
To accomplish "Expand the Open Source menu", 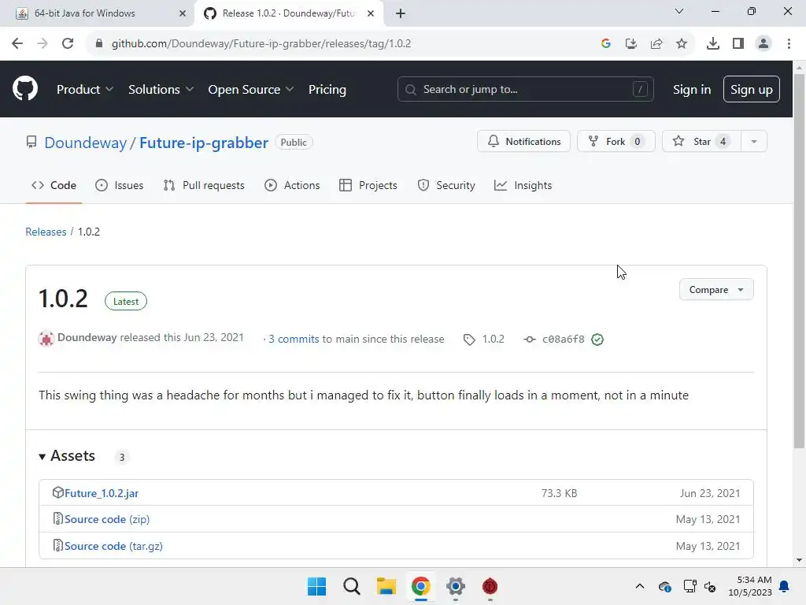I will click(x=251, y=90).
